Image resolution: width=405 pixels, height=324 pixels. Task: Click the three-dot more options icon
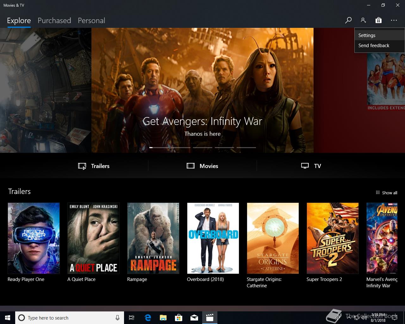click(x=394, y=20)
